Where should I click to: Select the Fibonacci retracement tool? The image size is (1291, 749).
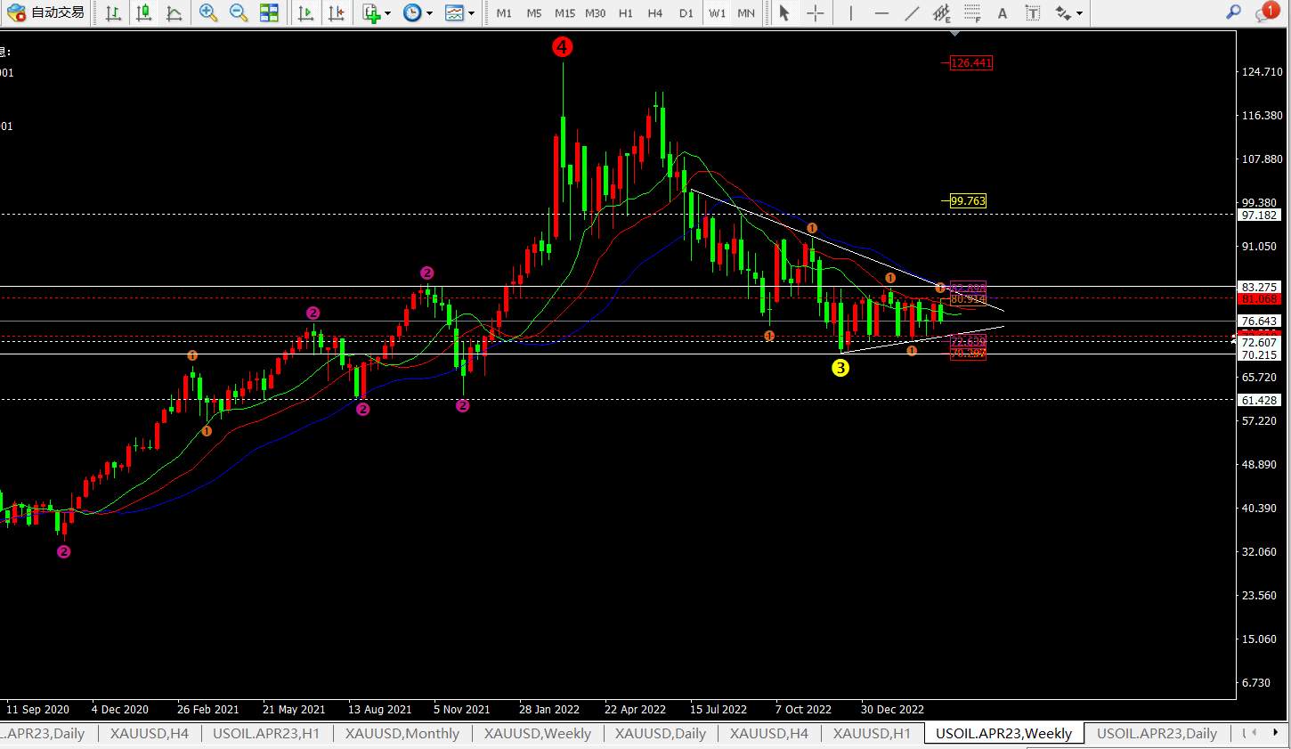pos(972,12)
